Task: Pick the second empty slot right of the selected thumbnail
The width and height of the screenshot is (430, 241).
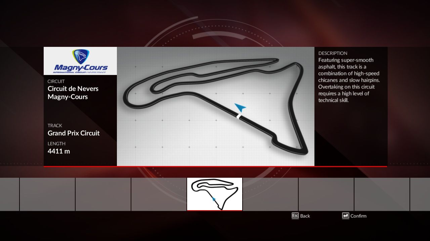Action: (x=326, y=194)
